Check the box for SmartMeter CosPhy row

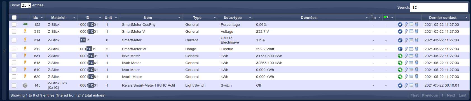14,24
